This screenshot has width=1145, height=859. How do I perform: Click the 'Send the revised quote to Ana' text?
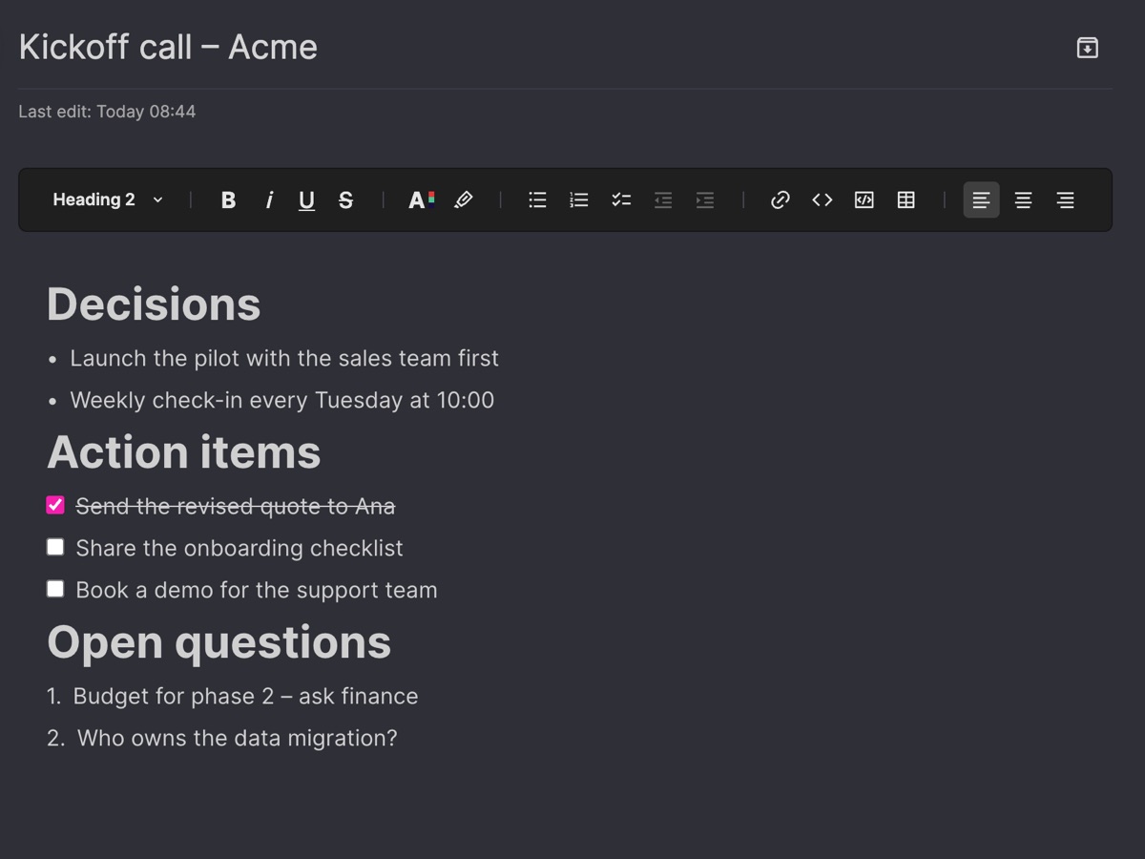[236, 507]
